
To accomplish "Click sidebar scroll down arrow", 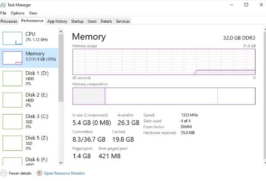I will tap(61, 163).
